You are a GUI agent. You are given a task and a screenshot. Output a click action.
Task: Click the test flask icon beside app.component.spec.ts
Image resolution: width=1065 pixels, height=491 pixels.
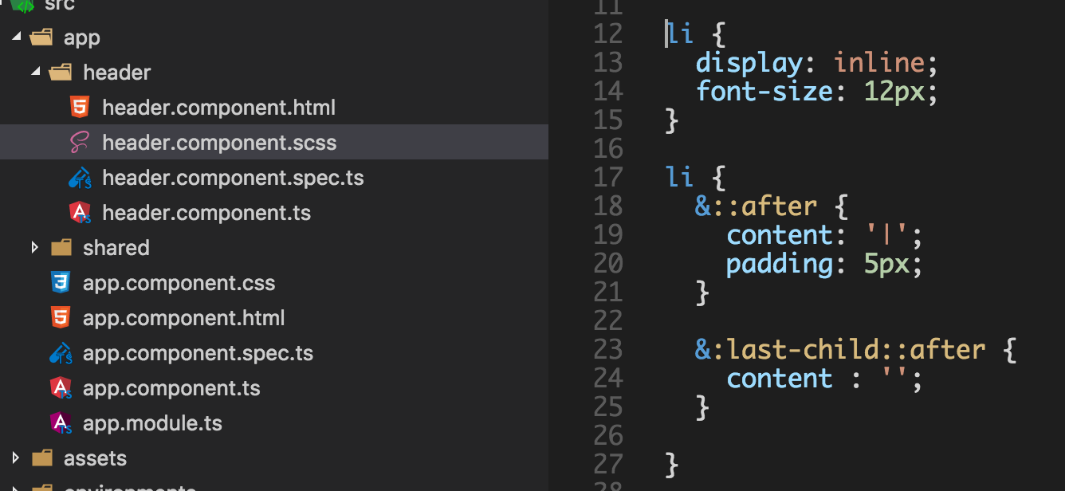coord(61,352)
